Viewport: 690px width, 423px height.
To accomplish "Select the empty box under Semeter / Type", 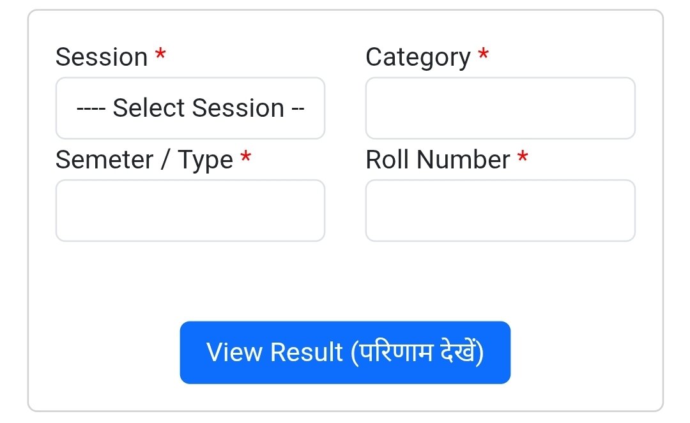I will pos(190,211).
